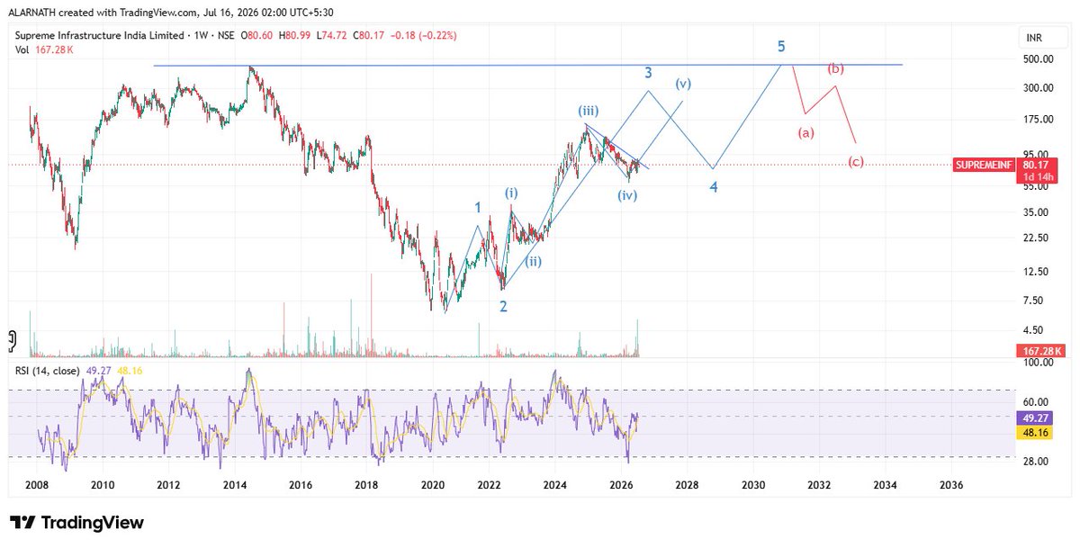Click the yellow 48.16 RSI axis label
The height and width of the screenshot is (548, 1080).
[x=1035, y=432]
